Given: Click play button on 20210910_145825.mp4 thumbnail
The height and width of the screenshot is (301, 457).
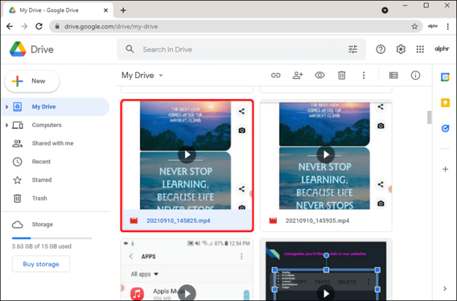Looking at the screenshot, I should pos(187,154).
